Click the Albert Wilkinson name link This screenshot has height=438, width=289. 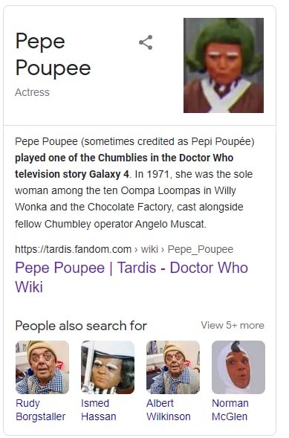pos(169,410)
